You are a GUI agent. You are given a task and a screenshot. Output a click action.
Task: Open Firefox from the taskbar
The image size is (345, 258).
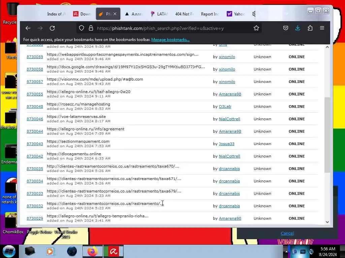92,251
